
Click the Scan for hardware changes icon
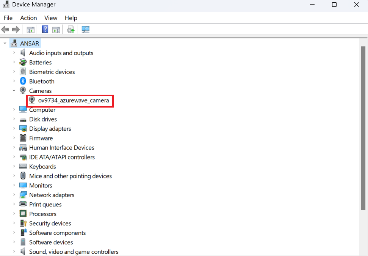[x=85, y=29]
